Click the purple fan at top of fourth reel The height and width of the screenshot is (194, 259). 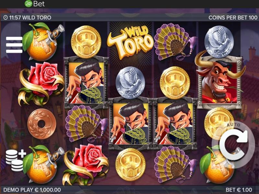click(175, 42)
